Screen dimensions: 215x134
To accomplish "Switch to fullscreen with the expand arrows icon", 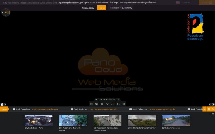I will [102, 104].
